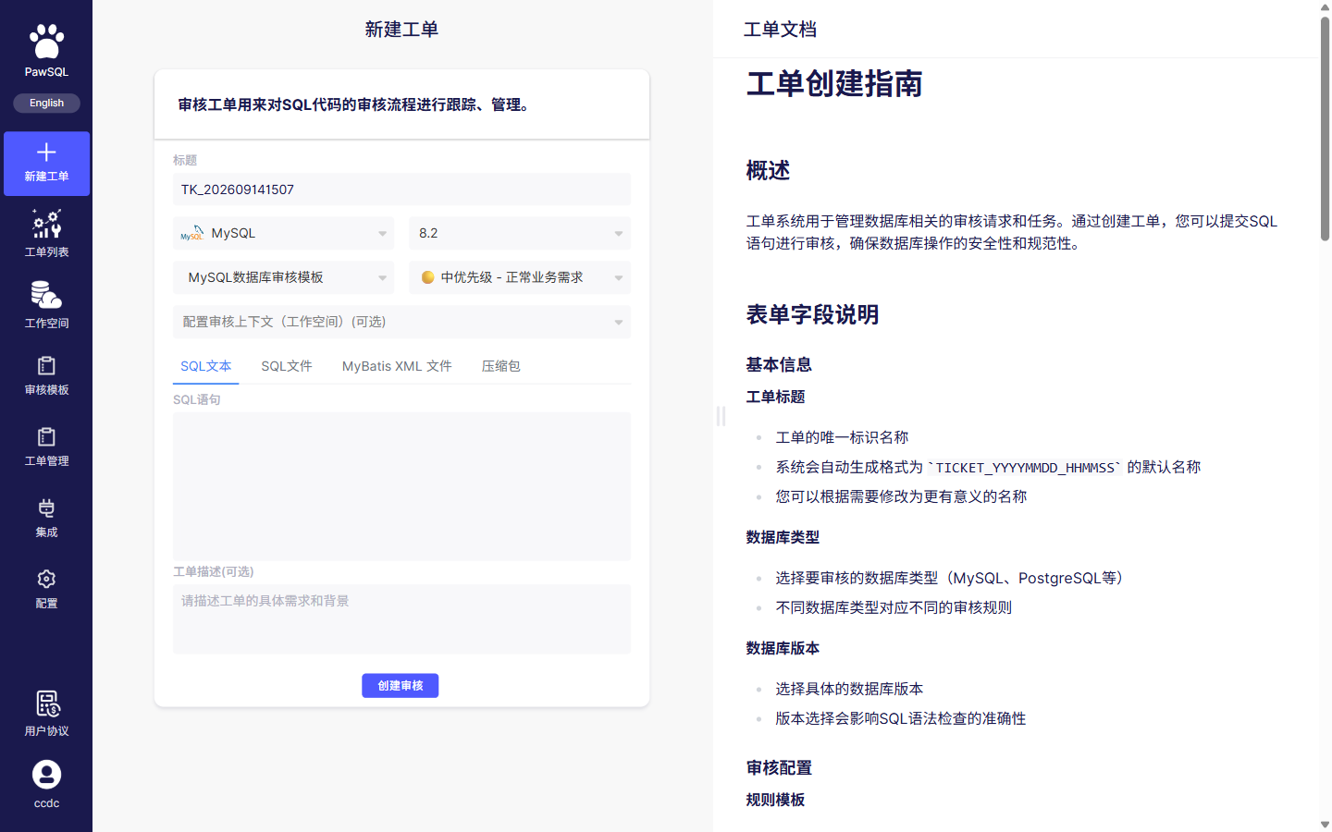Open the 8.2 version dropdown
Viewport: 1332px width, 832px height.
(520, 233)
